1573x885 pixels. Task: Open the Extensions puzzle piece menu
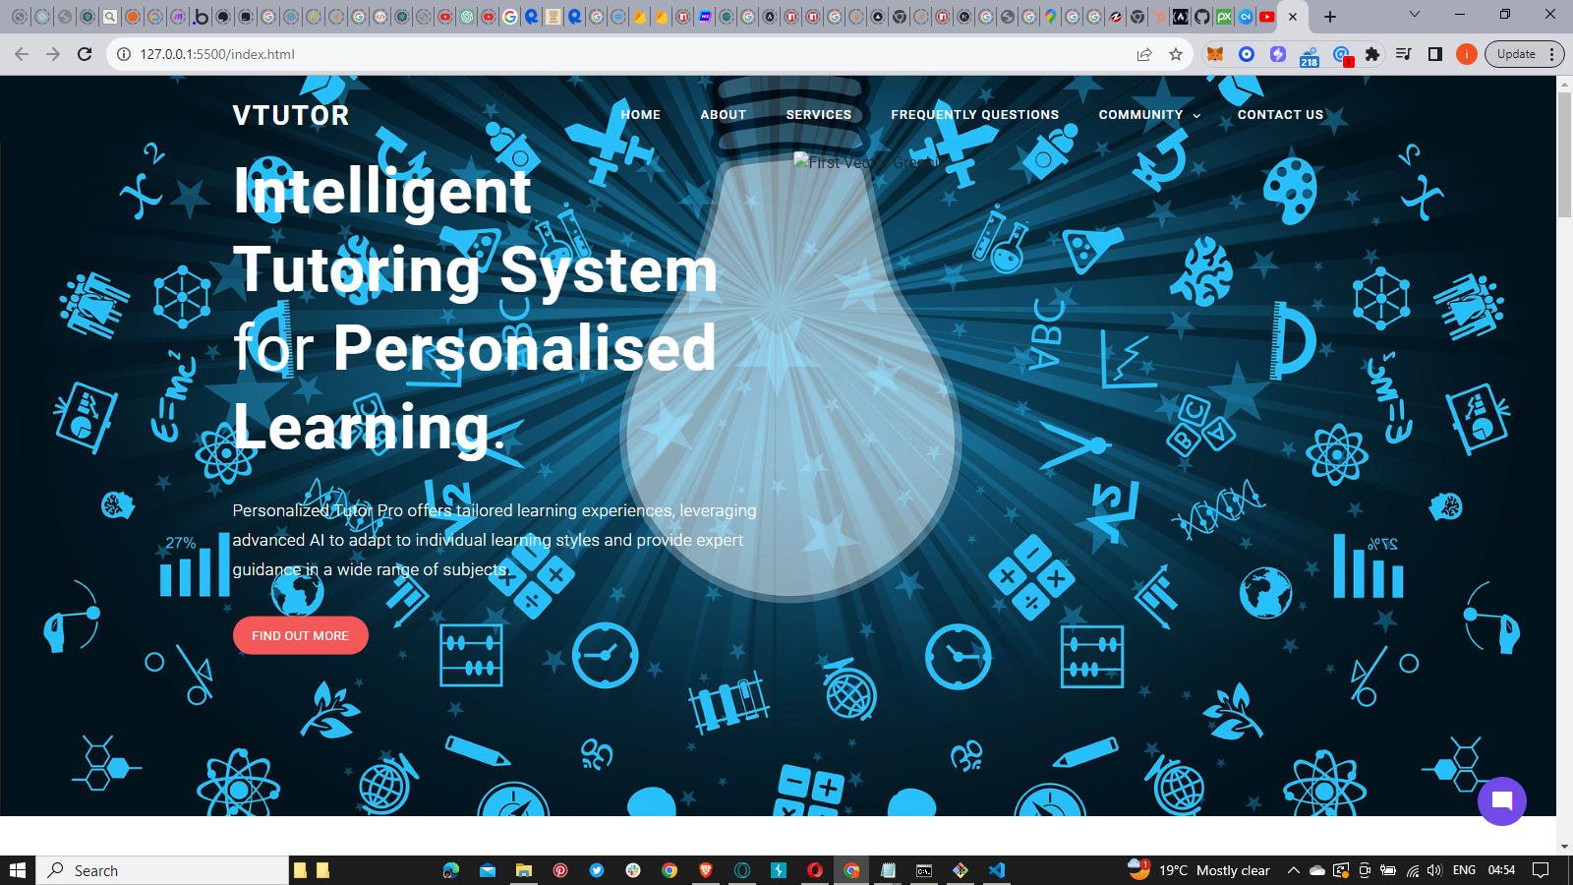(1372, 54)
